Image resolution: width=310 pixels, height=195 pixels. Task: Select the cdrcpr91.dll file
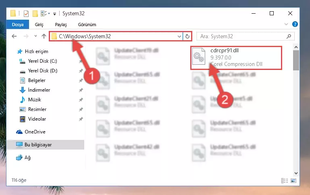(236, 57)
